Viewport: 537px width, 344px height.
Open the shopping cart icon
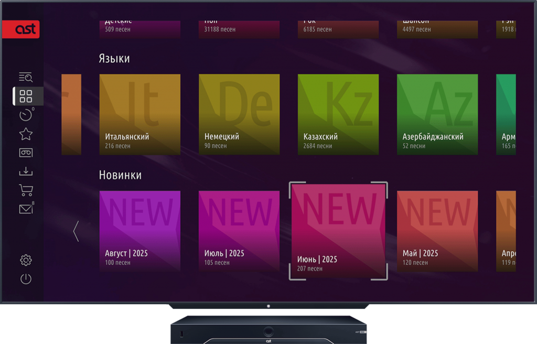(x=26, y=190)
